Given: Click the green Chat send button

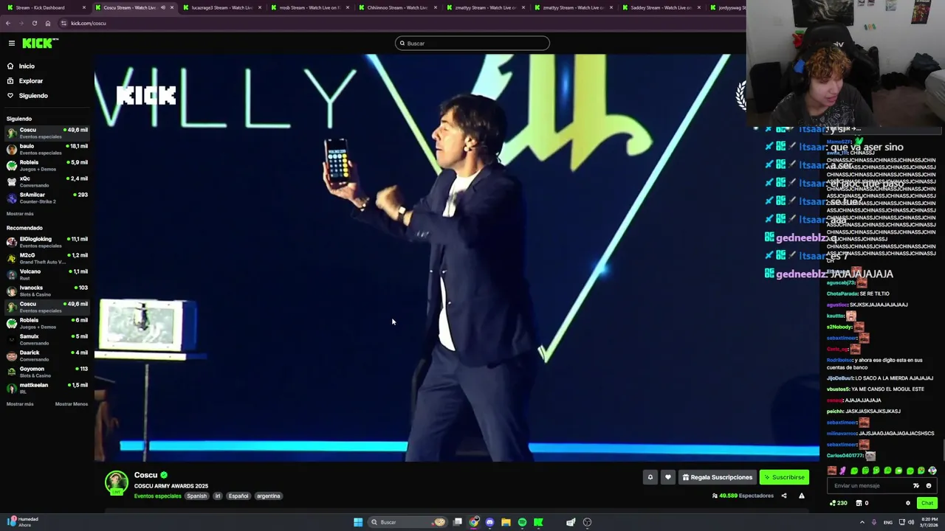Looking at the screenshot, I should 927,503.
